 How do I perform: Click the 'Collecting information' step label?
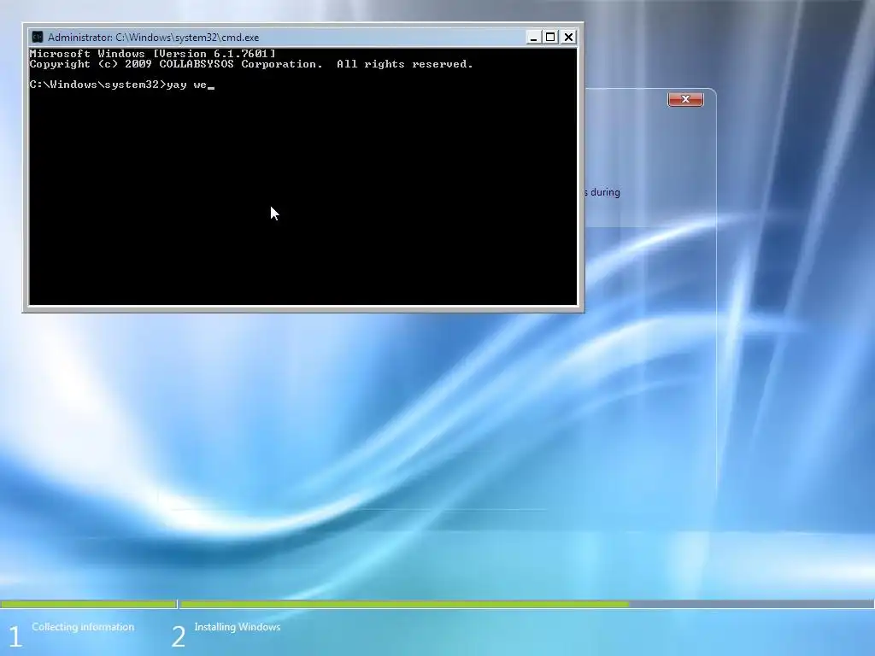pyautogui.click(x=83, y=627)
